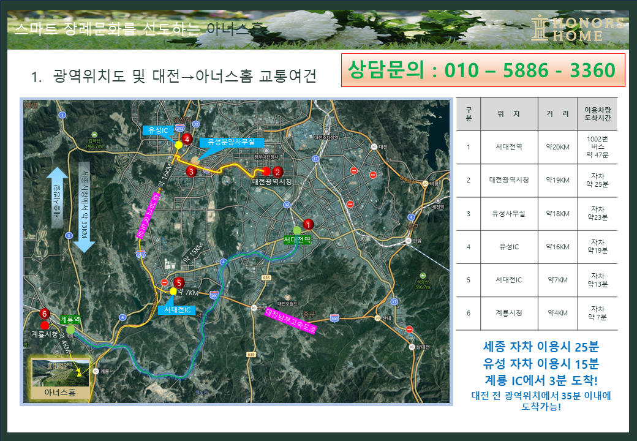Click red map marker number 2
The image size is (637, 441).
(277, 171)
